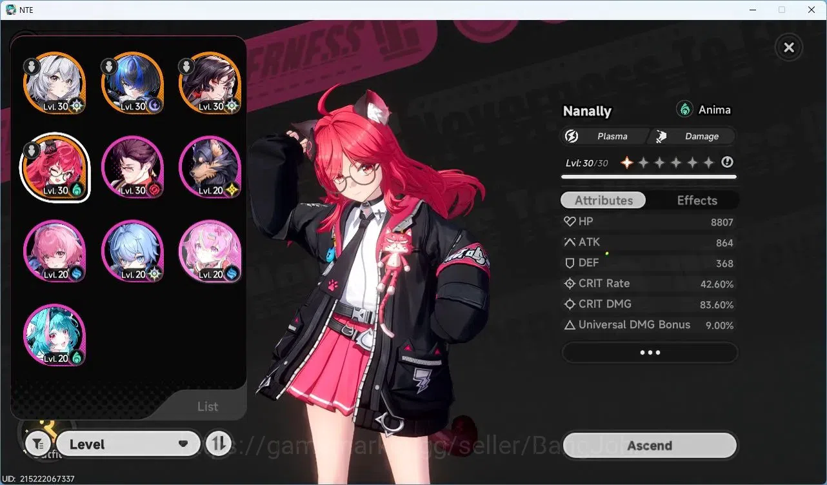Select the blue-and-black-haired Lvl. 30 character
Screen dimensions: 827x485
(132, 83)
